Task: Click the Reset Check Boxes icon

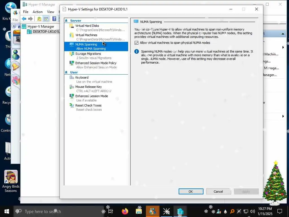Action: coord(71,105)
